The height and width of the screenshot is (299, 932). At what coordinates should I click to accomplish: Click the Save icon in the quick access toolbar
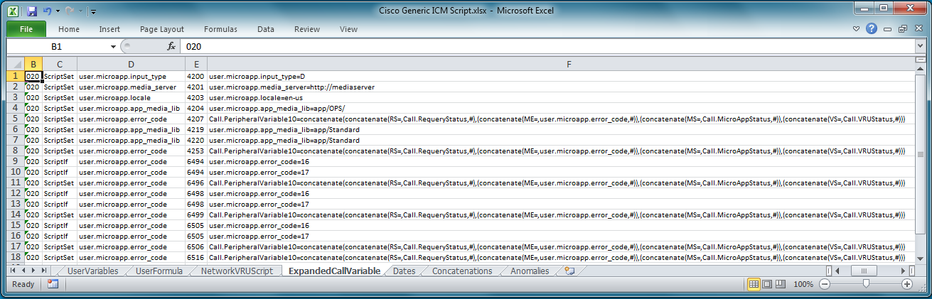[31, 11]
